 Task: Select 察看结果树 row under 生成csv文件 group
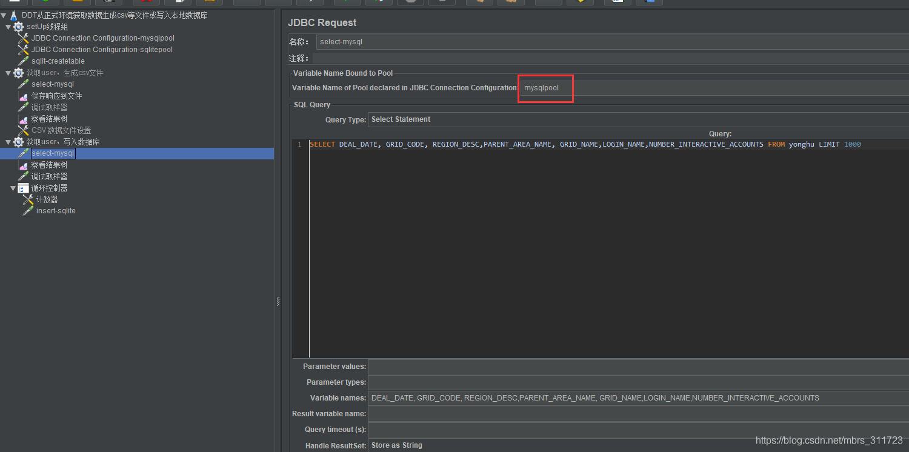pyautogui.click(x=50, y=119)
